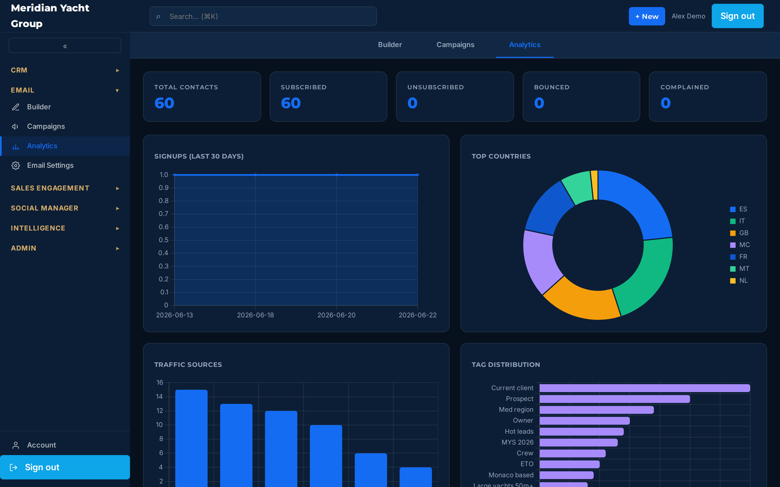Toggle the MC legend swatch
780x487 pixels.
[733, 245]
